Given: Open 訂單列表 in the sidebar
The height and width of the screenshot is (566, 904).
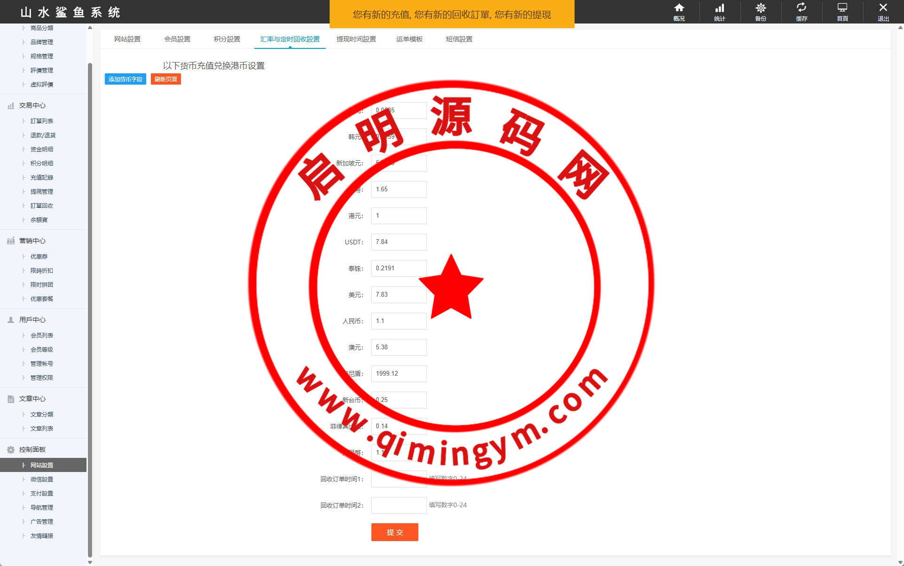Looking at the screenshot, I should (41, 121).
